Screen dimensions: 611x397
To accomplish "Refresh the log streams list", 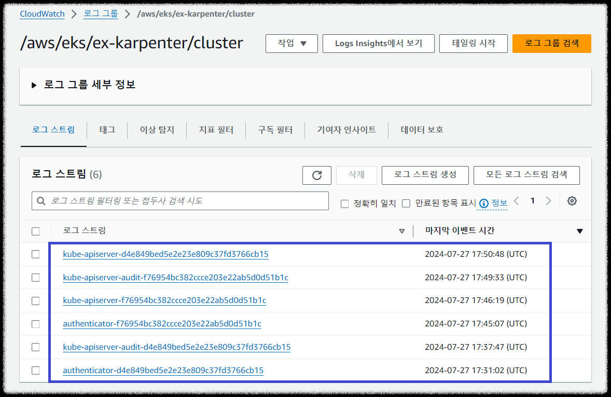I will (317, 175).
